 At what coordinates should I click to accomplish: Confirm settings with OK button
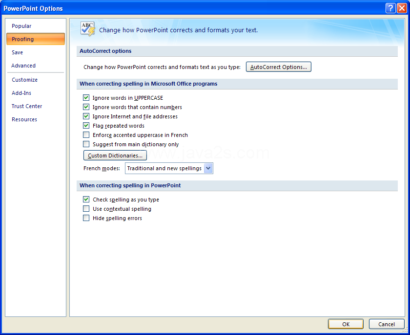point(346,324)
